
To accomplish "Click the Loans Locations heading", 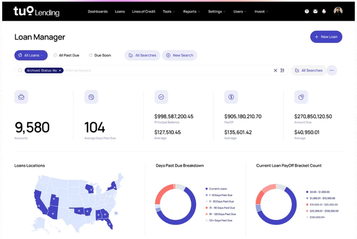I will (30, 165).
